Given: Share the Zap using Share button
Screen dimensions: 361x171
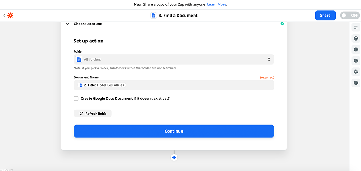Looking at the screenshot, I should [x=325, y=16].
